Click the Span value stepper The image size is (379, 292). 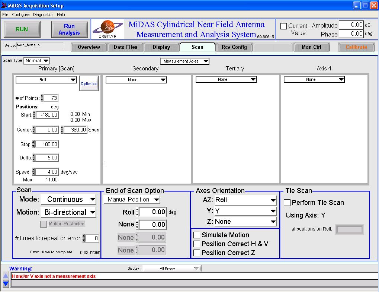62,130
